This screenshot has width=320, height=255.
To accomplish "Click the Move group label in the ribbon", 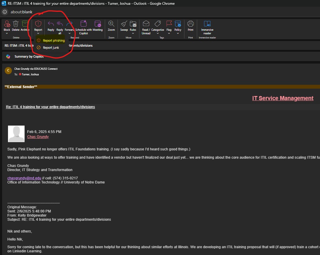I will click(x=128, y=38).
